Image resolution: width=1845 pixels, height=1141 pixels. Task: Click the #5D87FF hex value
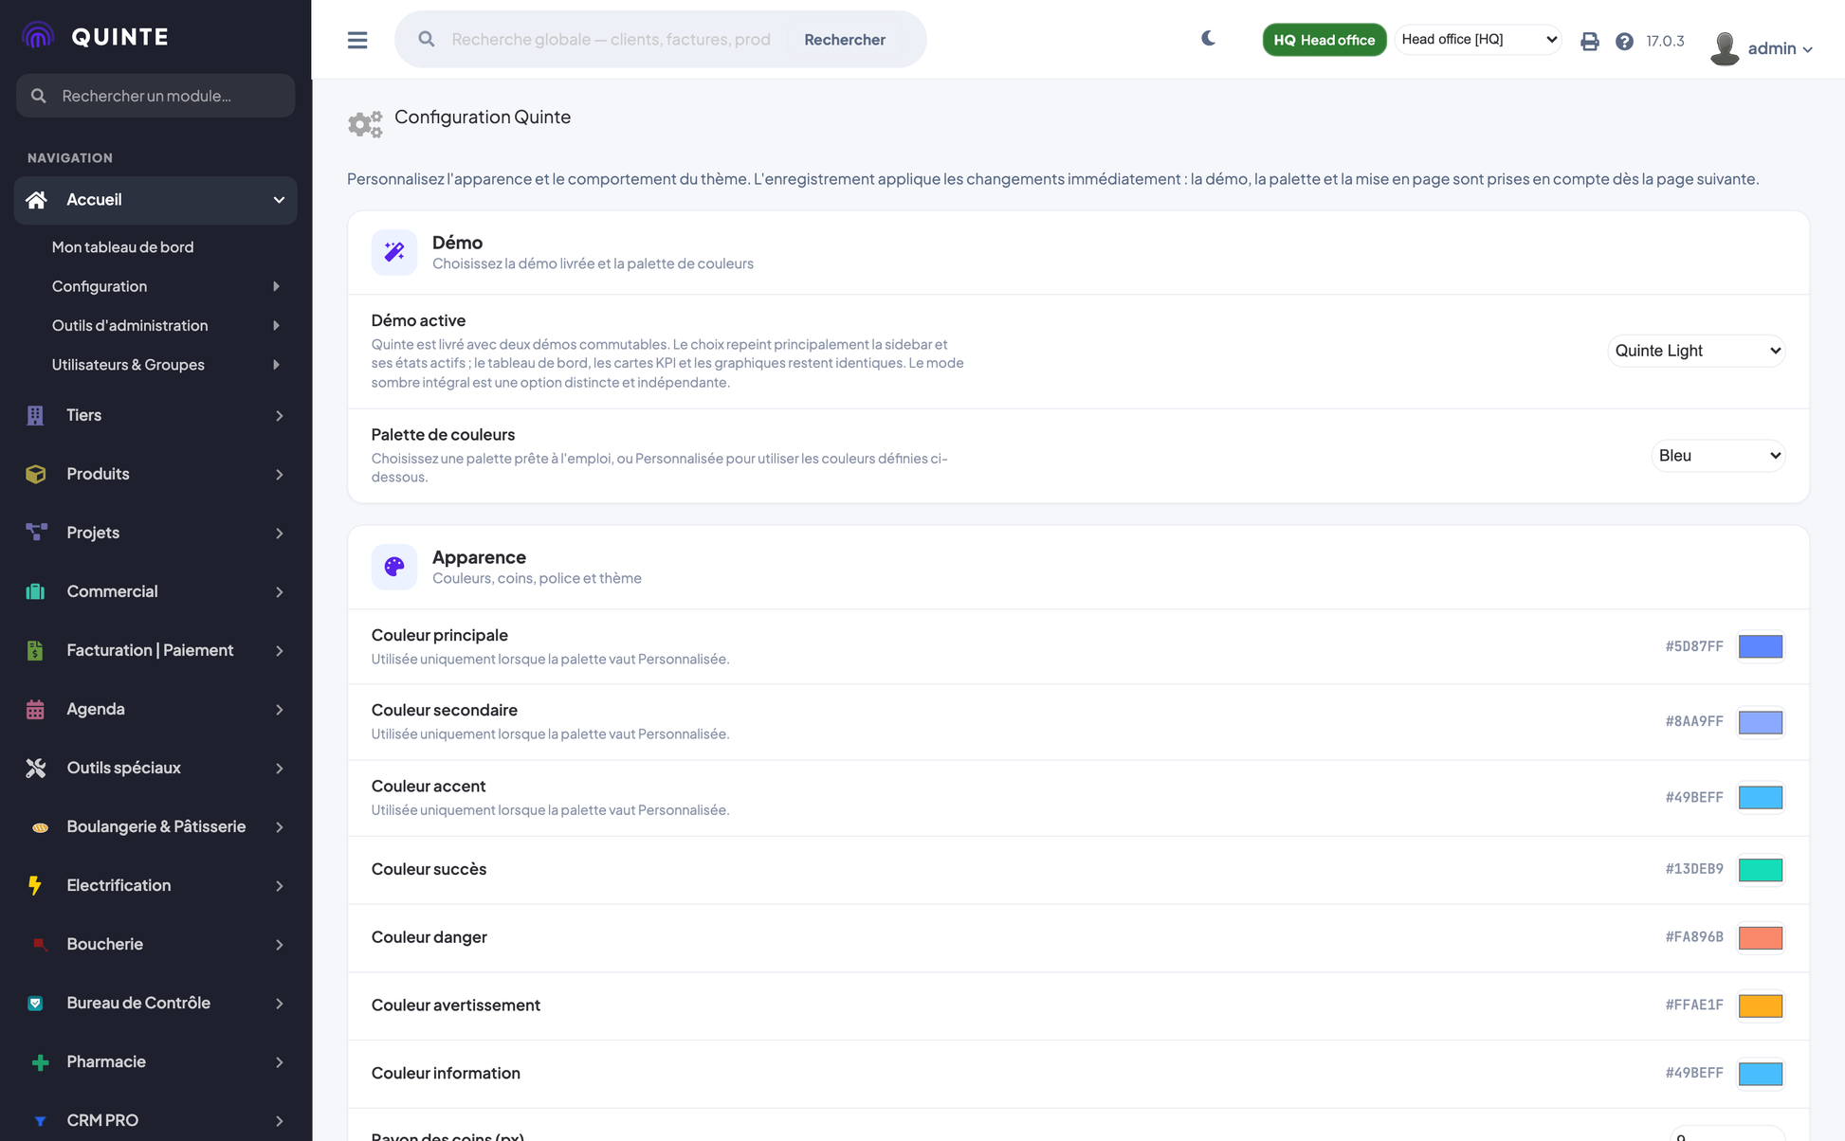click(x=1694, y=646)
